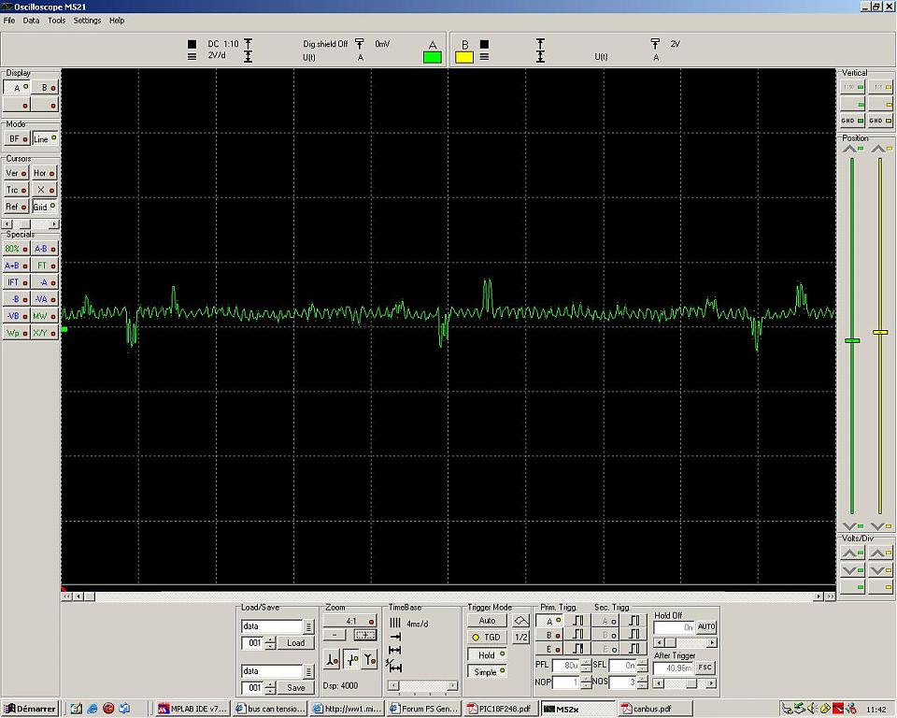Viewport: 897px width, 718px height.
Task: Toggle the Hold trigger option
Action: 487,655
